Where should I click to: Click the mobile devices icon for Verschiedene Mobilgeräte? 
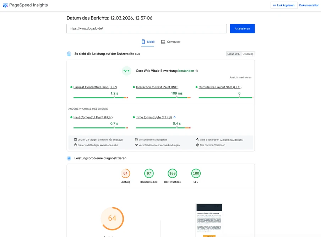click(136, 139)
